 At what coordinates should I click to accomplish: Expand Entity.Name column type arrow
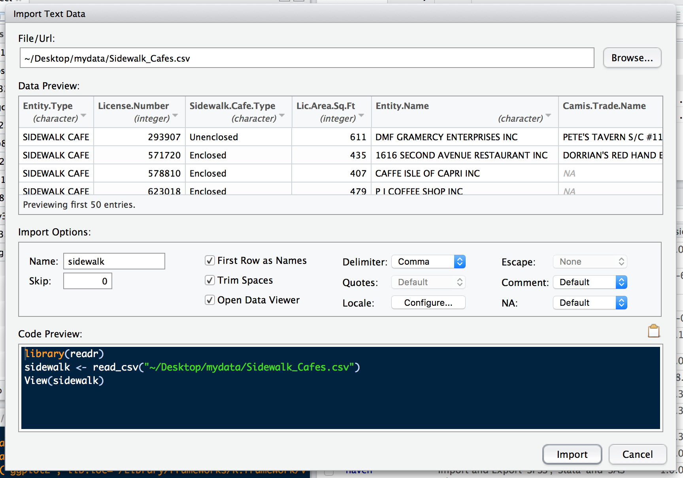[x=548, y=115]
